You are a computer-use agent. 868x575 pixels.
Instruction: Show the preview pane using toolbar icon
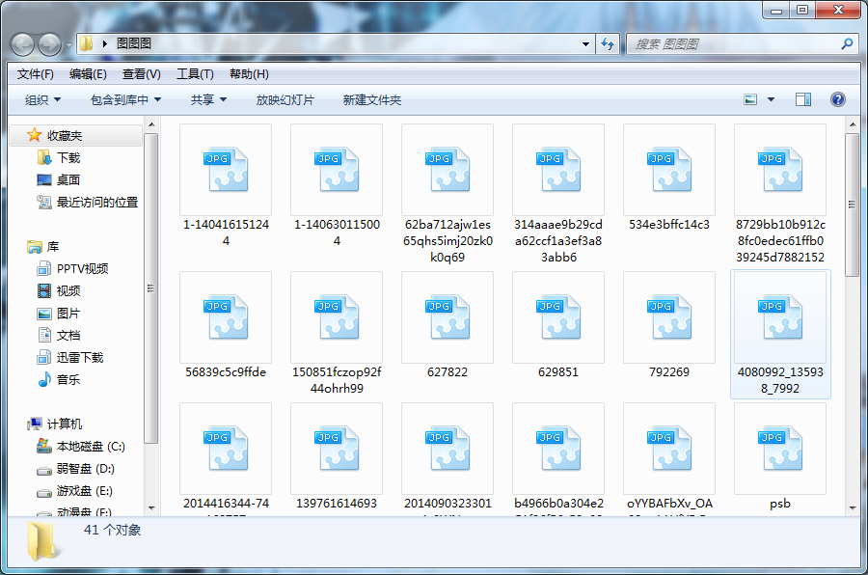(x=803, y=99)
